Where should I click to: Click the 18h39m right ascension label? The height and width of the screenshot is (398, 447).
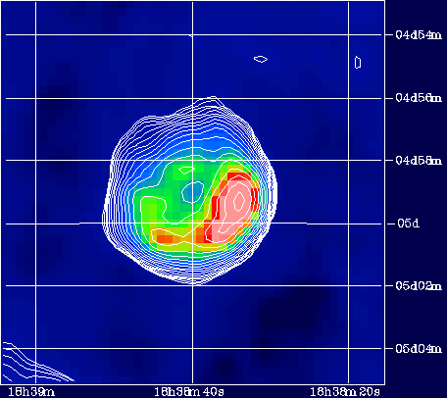tap(31, 392)
